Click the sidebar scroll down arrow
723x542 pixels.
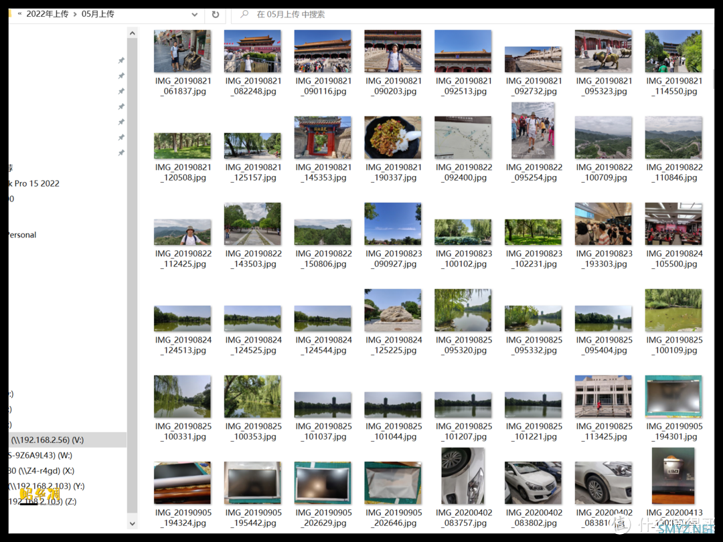coord(133,523)
